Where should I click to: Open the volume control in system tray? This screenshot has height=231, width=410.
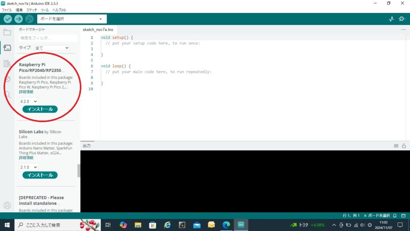click(362, 225)
